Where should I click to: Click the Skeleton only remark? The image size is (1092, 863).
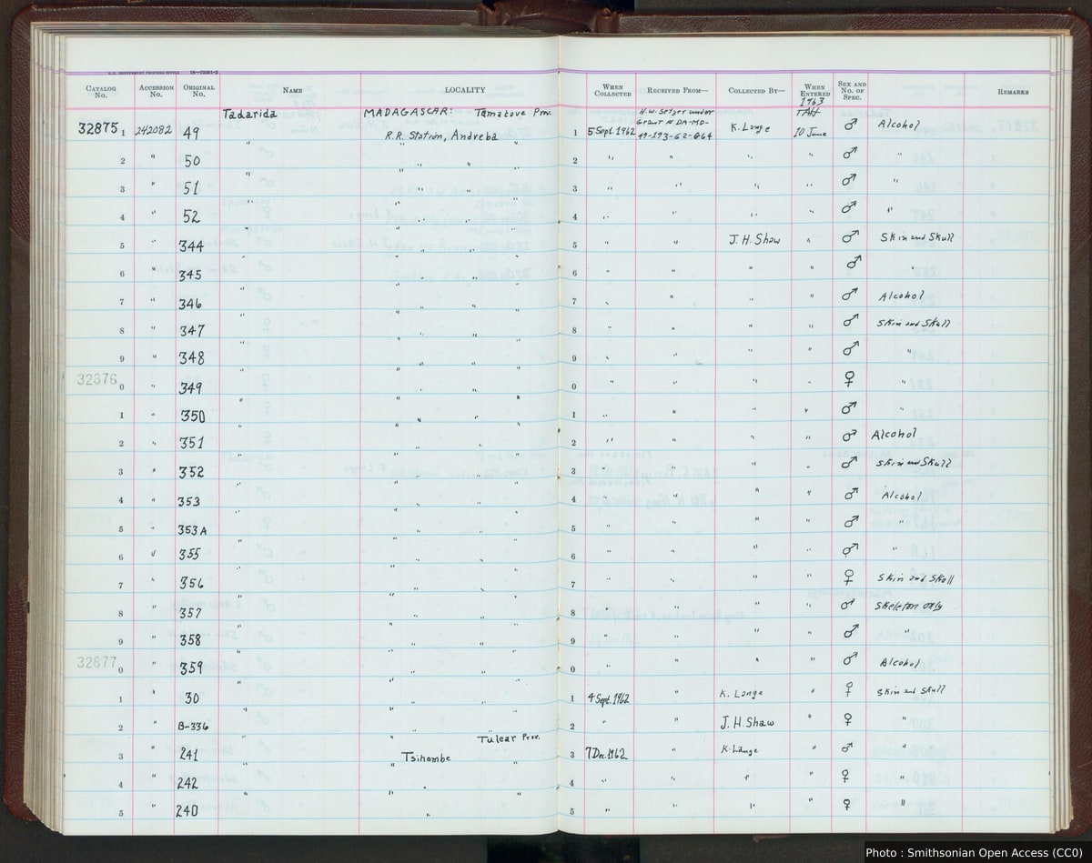(908, 607)
